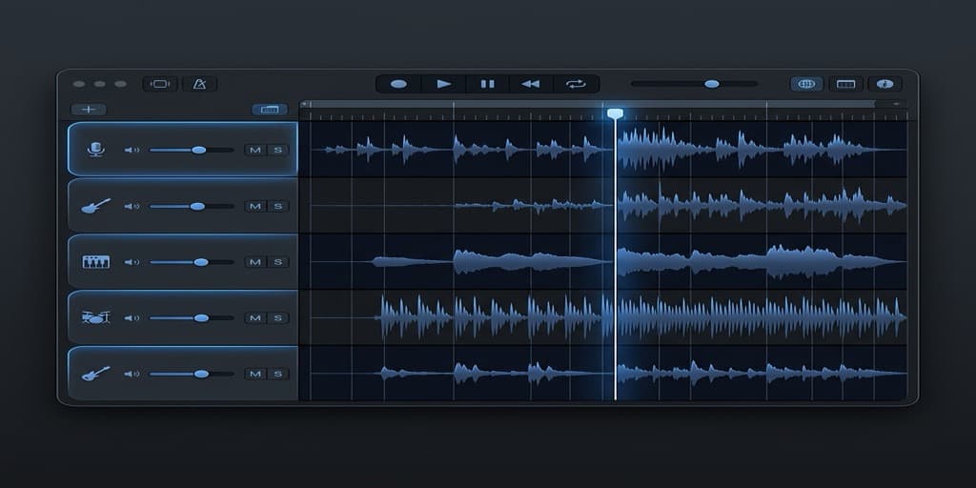Set the bottom guitar track volume slider

click(192, 374)
